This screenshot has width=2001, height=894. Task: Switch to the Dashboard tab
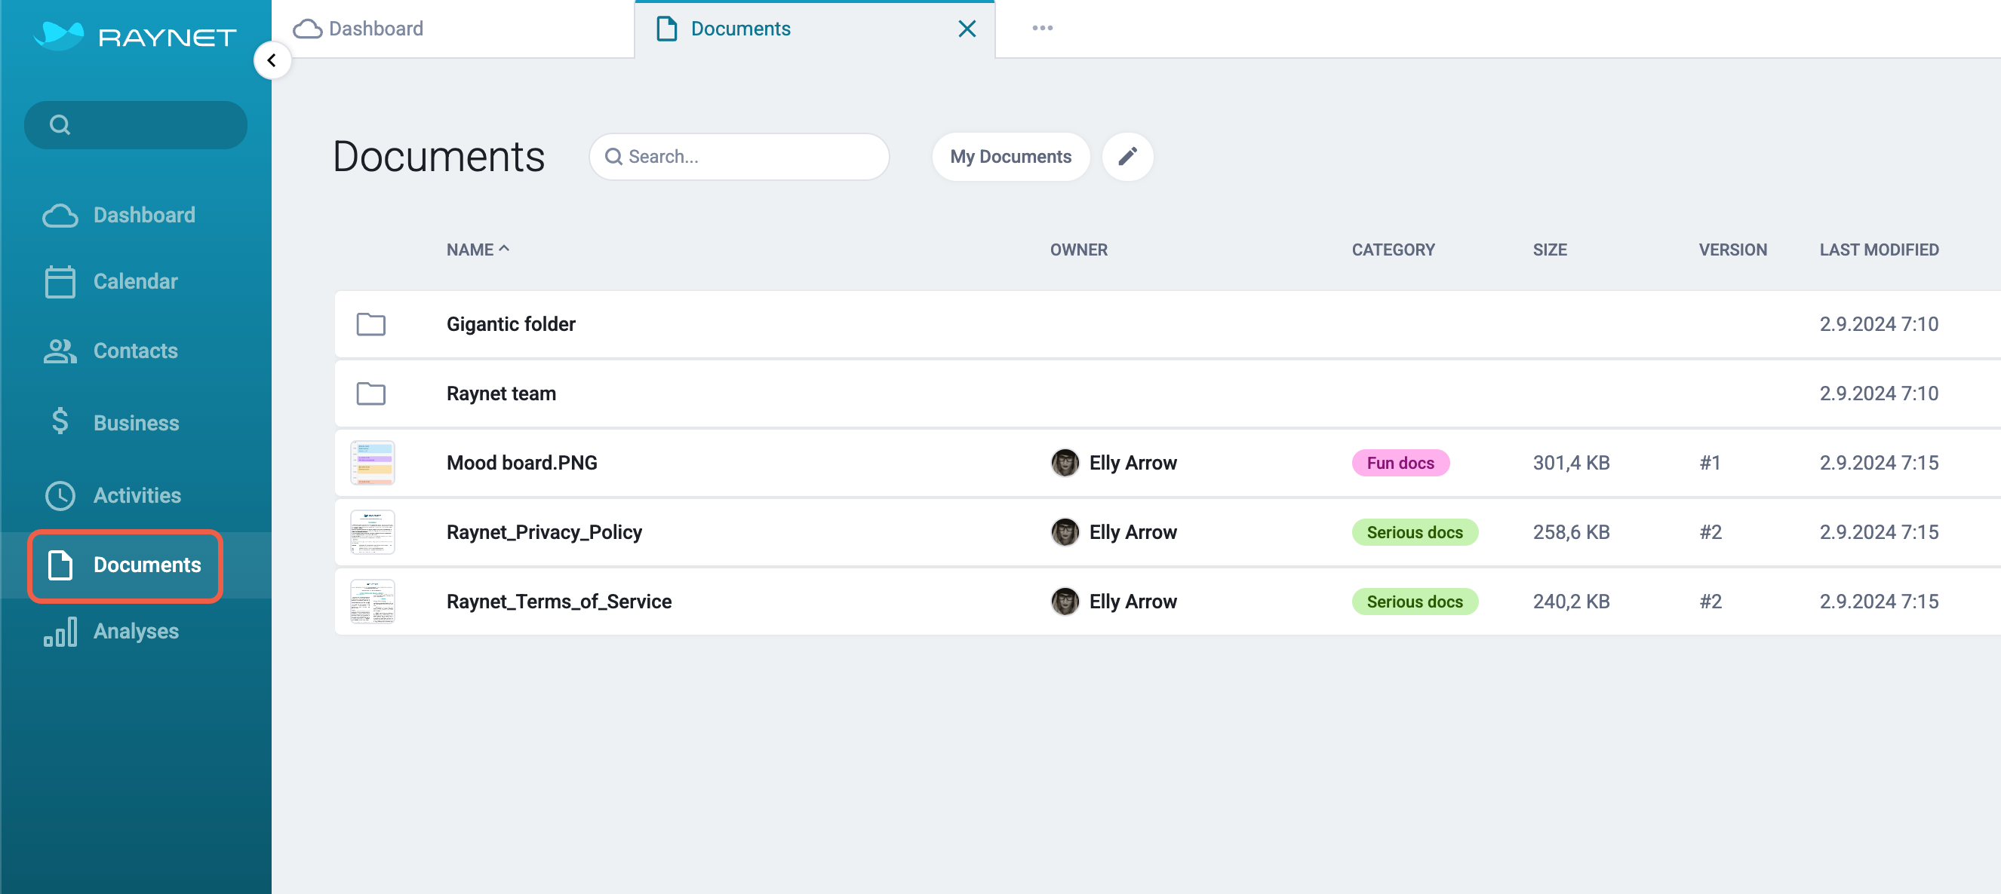[453, 29]
